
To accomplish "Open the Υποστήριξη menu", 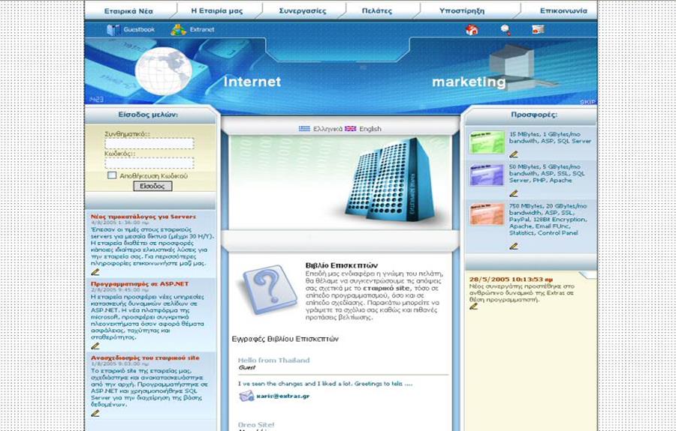I will tap(462, 11).
